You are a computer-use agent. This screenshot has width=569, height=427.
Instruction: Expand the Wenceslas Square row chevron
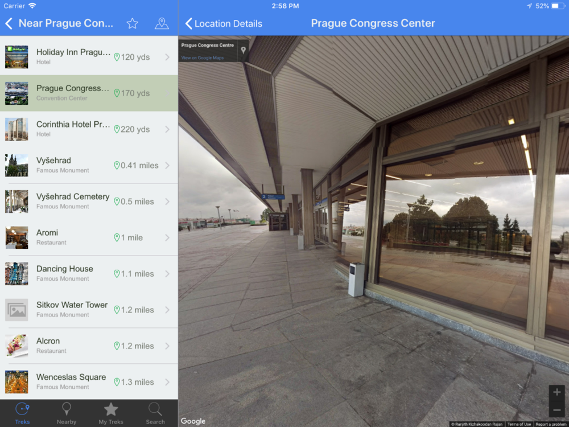coord(167,383)
